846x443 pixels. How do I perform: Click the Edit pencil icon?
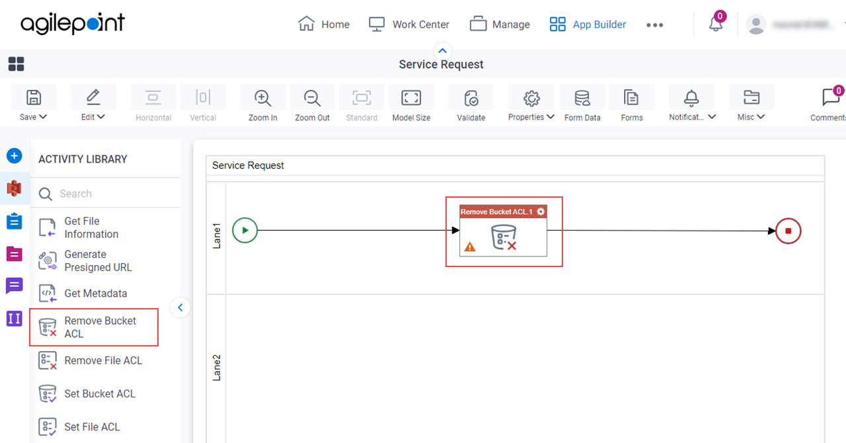[93, 97]
